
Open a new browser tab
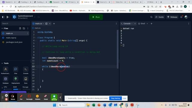point(161,2)
